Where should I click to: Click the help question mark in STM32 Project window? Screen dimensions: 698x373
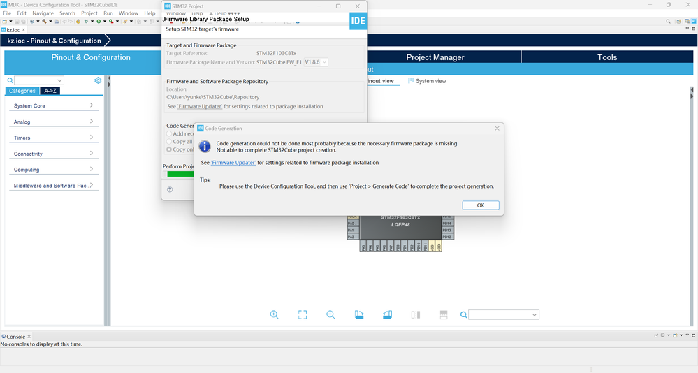click(170, 189)
